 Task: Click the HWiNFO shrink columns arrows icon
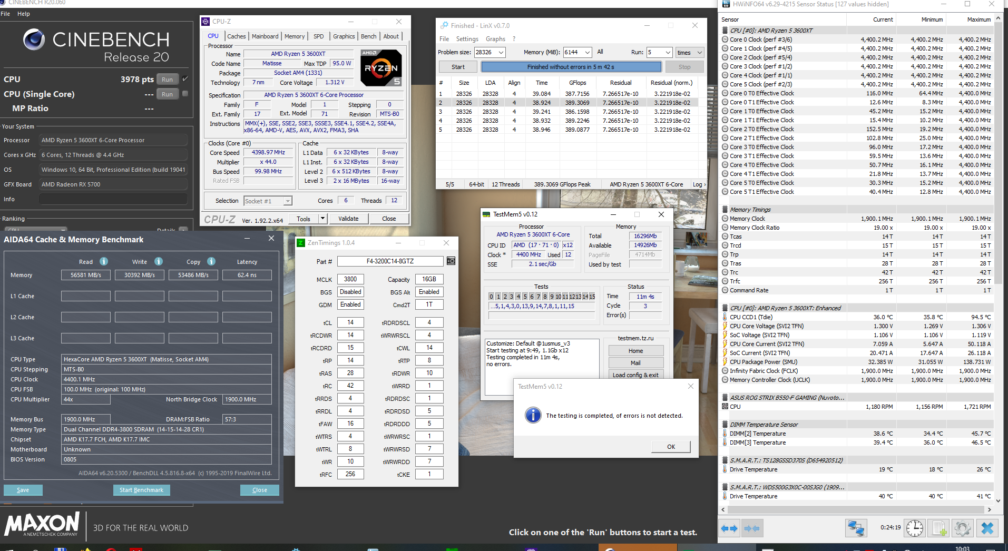752,528
